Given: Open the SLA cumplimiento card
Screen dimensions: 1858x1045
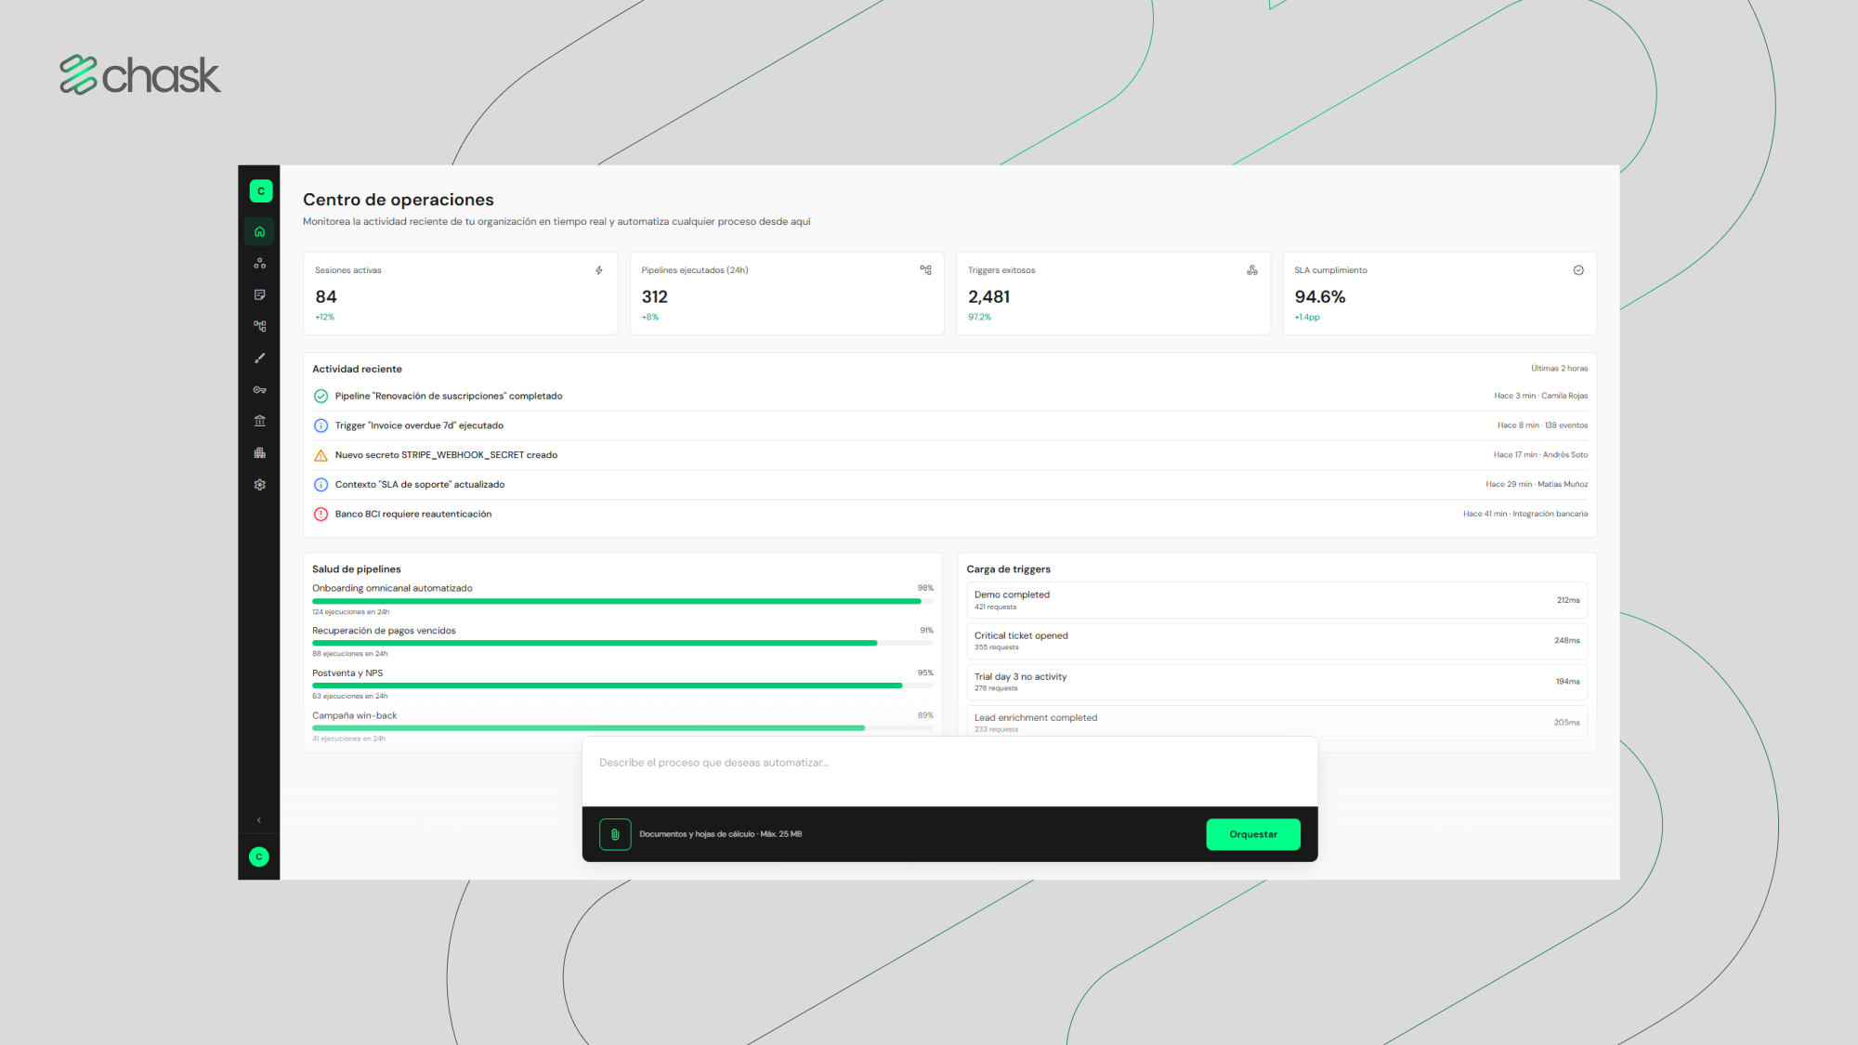Looking at the screenshot, I should (1440, 293).
